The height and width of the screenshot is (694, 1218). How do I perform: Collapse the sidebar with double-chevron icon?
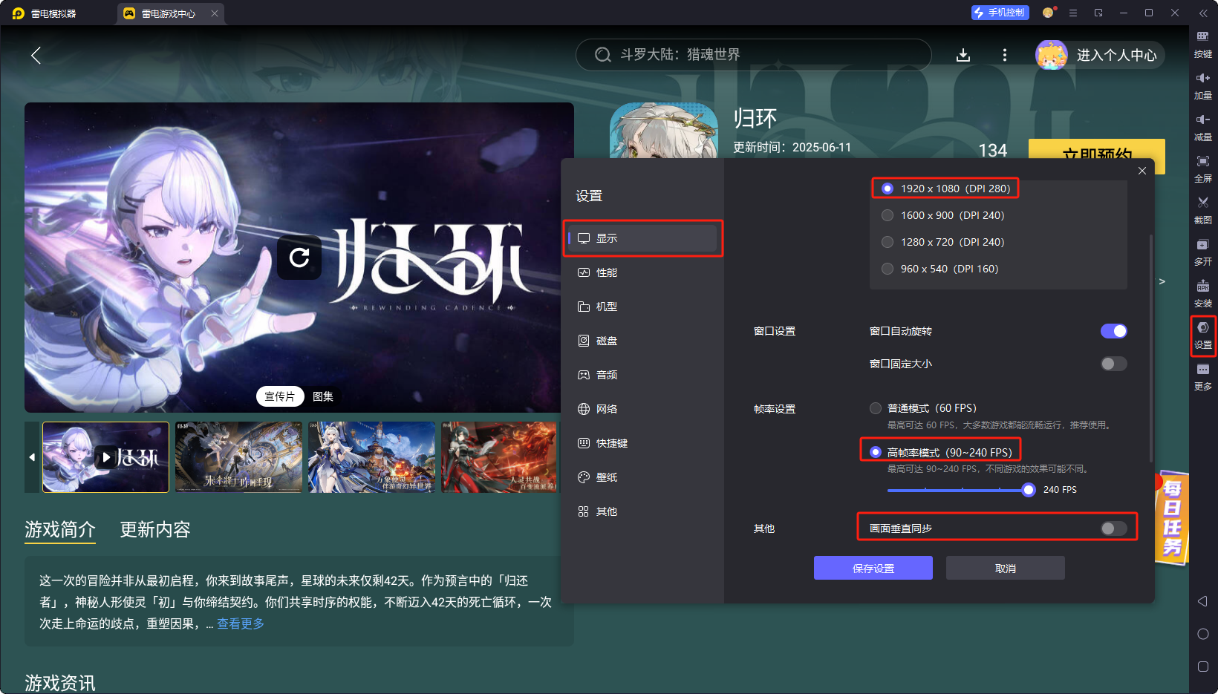click(x=1203, y=13)
